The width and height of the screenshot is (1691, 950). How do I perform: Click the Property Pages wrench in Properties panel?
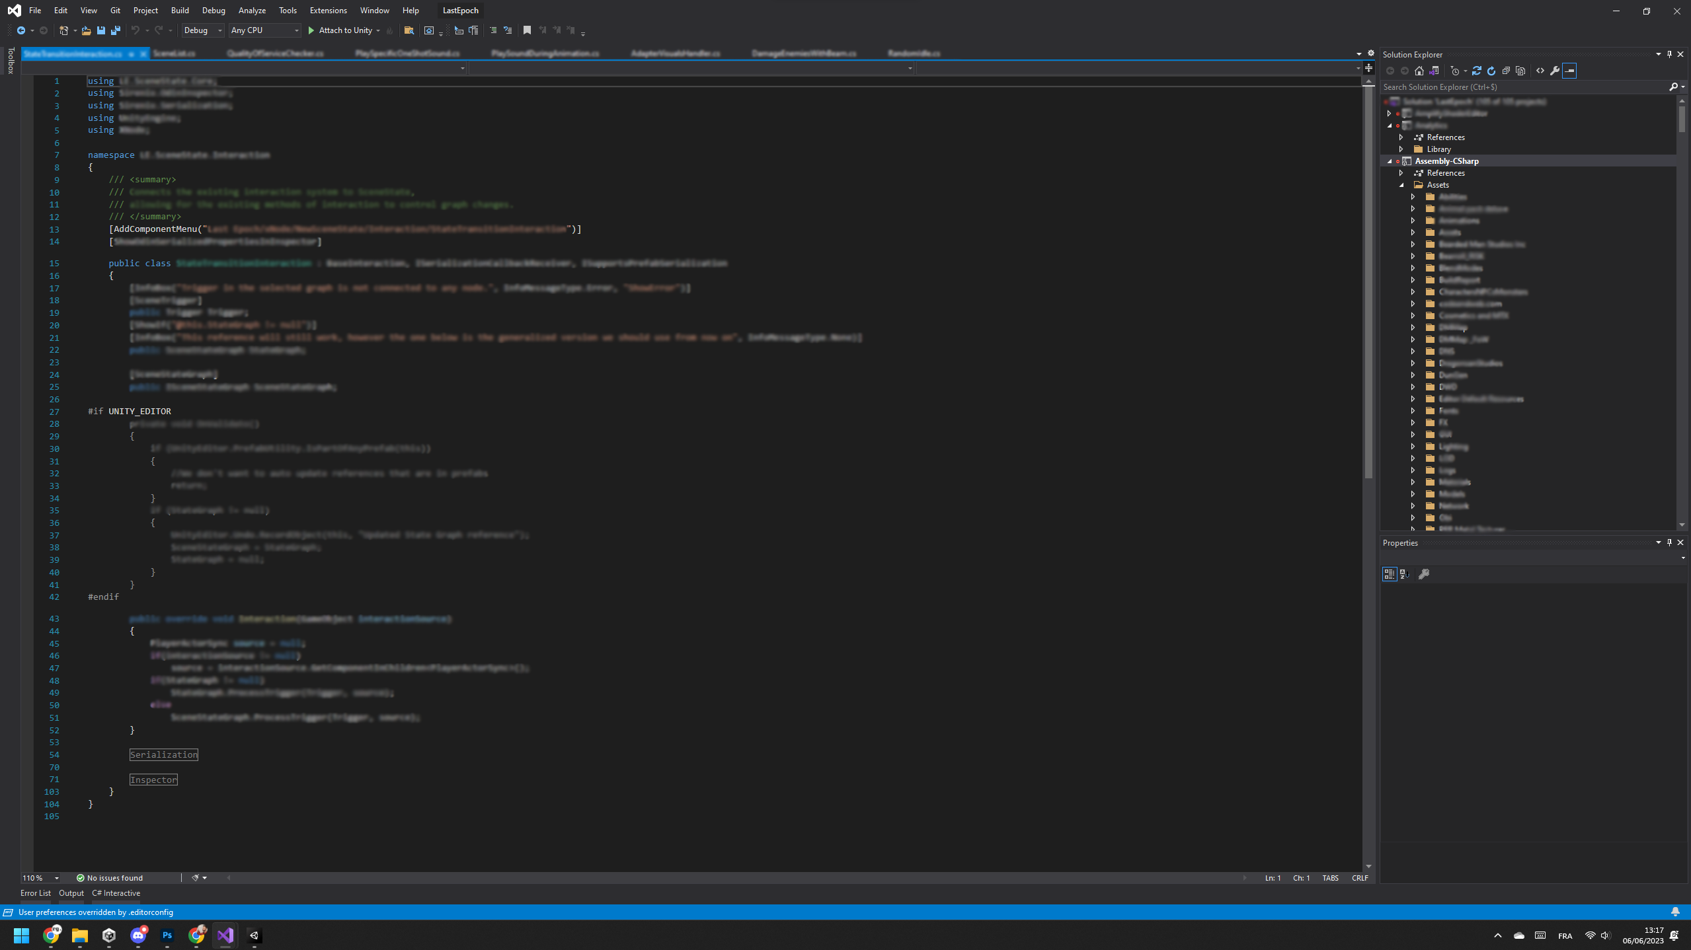[1424, 574]
